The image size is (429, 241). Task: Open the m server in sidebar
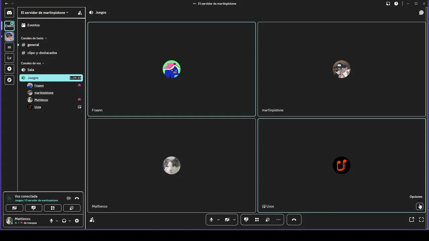pos(9,47)
